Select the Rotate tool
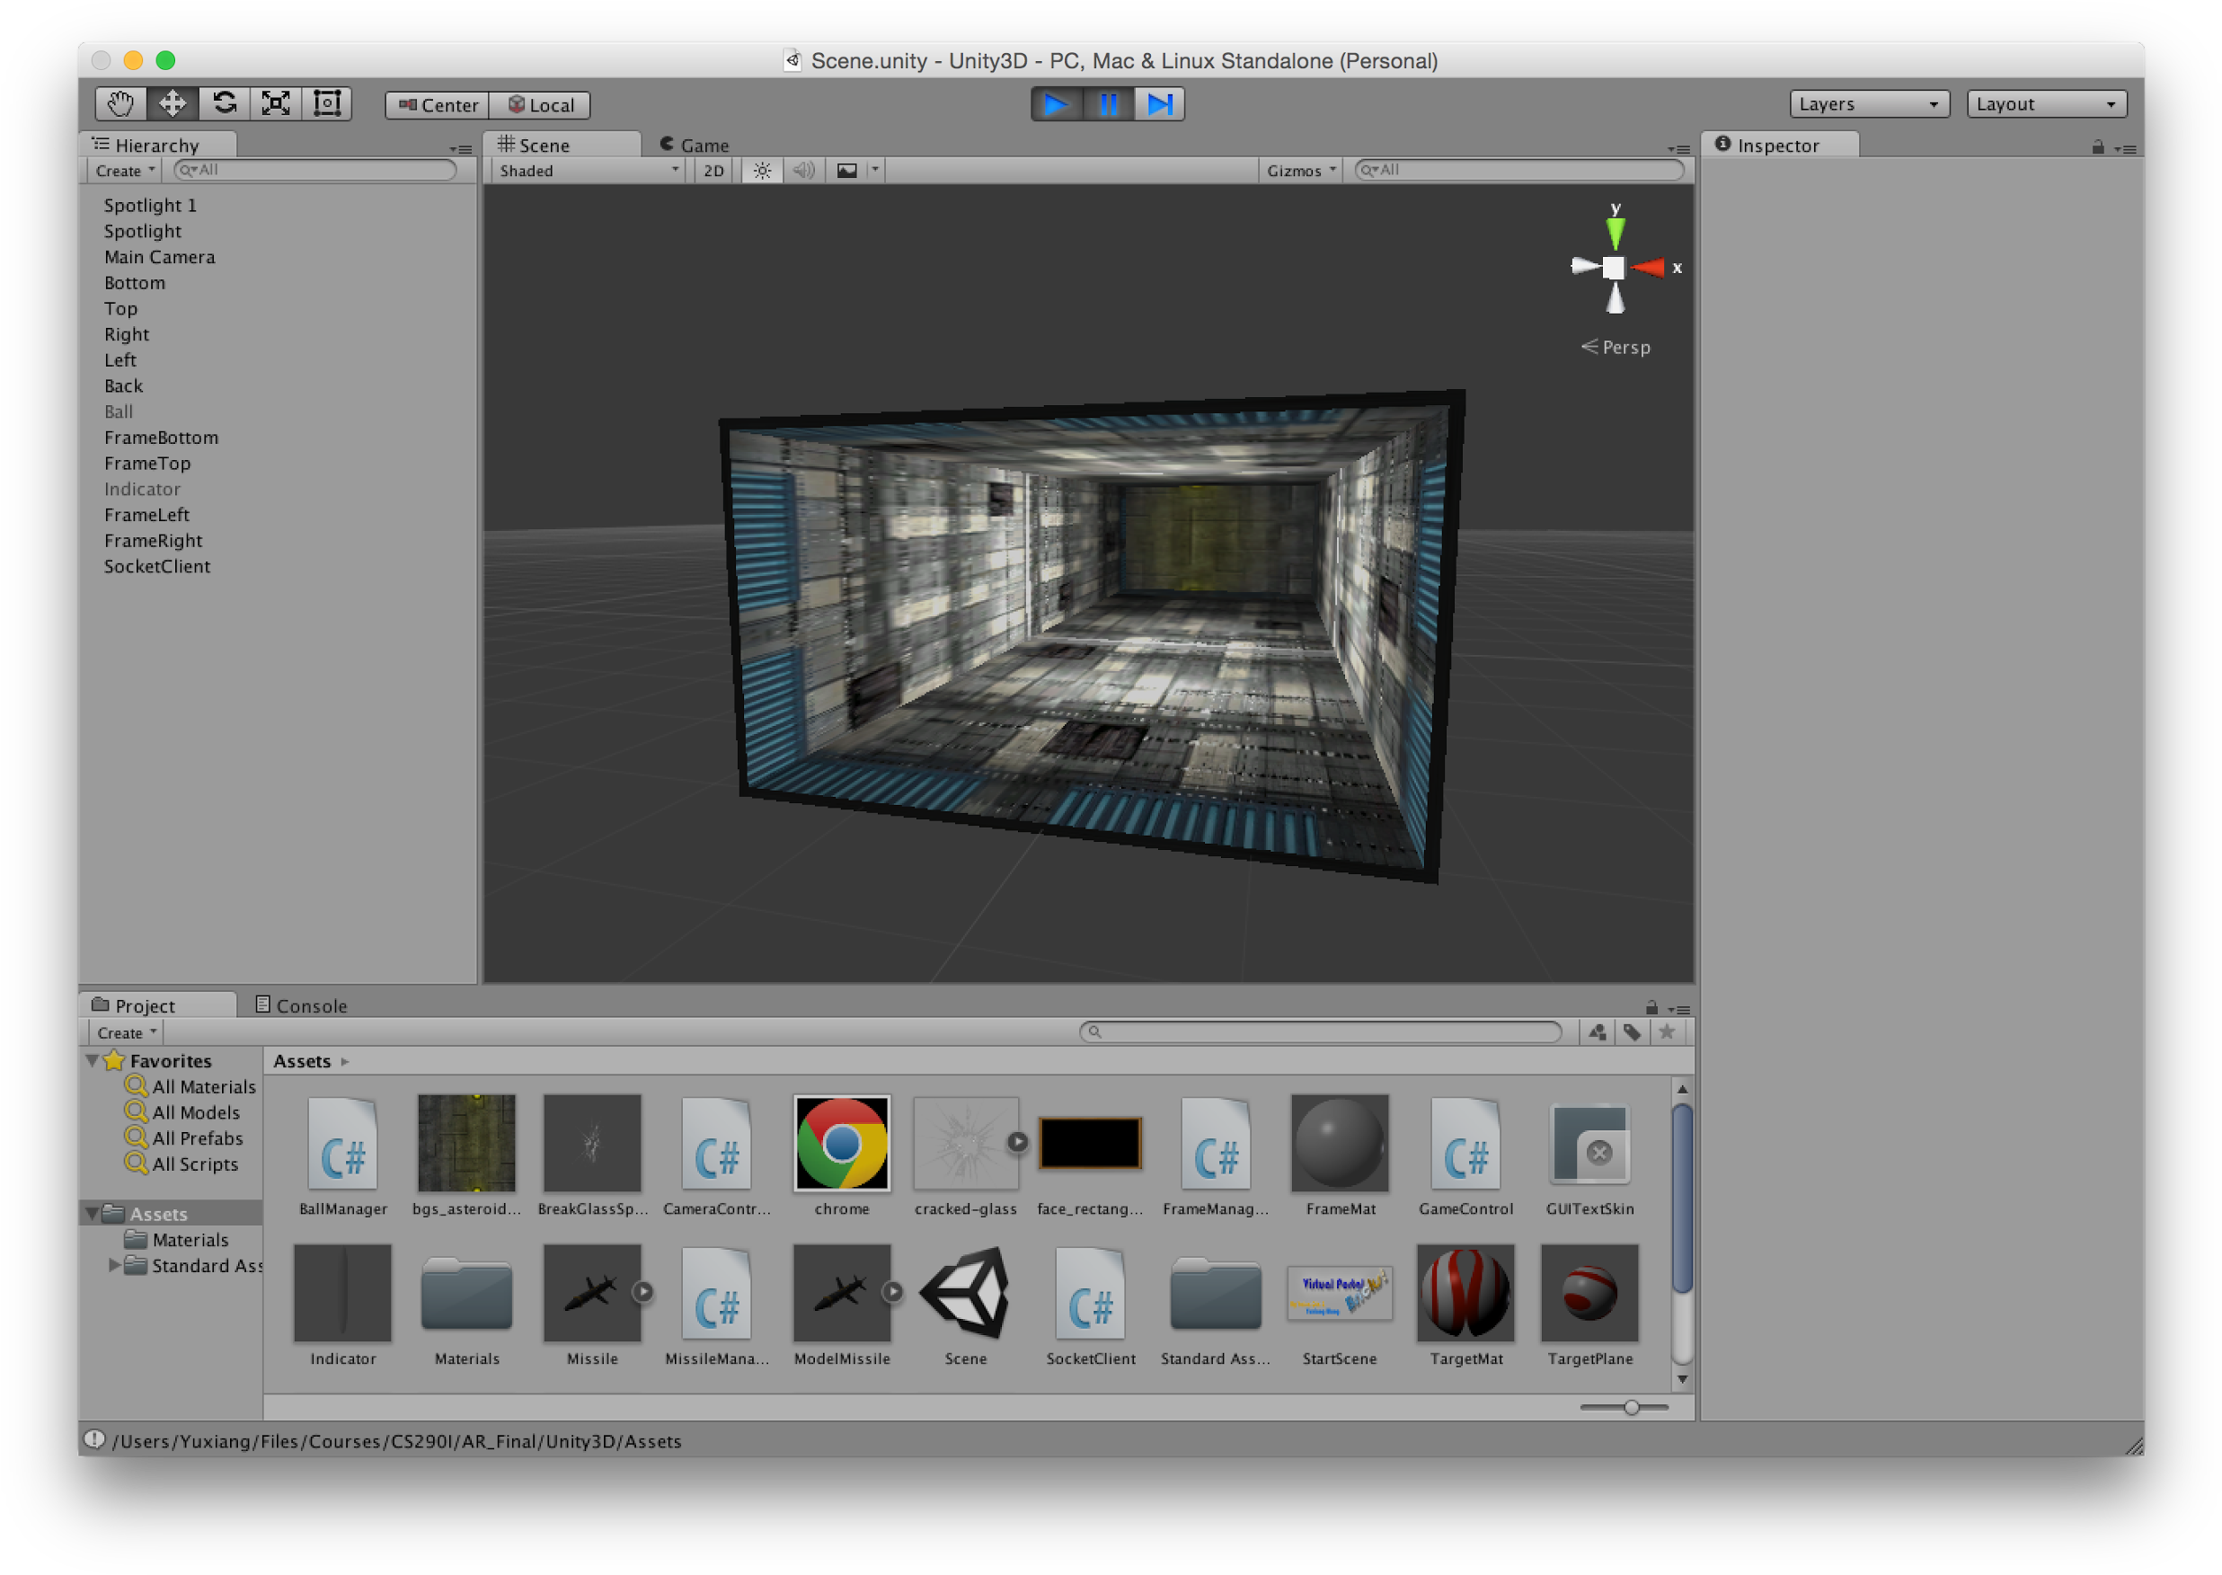 click(x=225, y=103)
